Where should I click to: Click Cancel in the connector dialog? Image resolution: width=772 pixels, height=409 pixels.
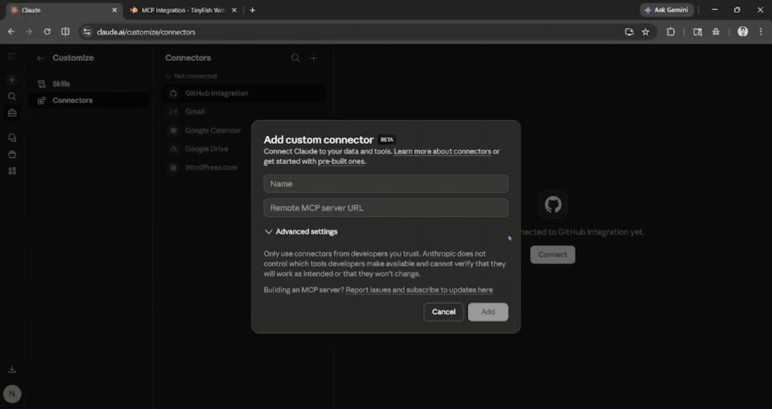[443, 311]
